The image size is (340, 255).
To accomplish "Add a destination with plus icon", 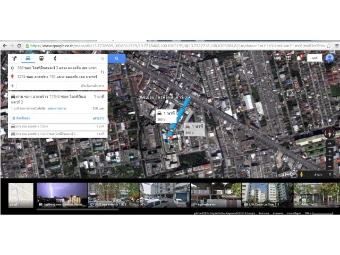I will click(12, 86).
